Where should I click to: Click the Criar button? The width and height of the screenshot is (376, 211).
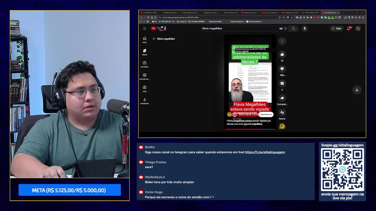(x=336, y=28)
